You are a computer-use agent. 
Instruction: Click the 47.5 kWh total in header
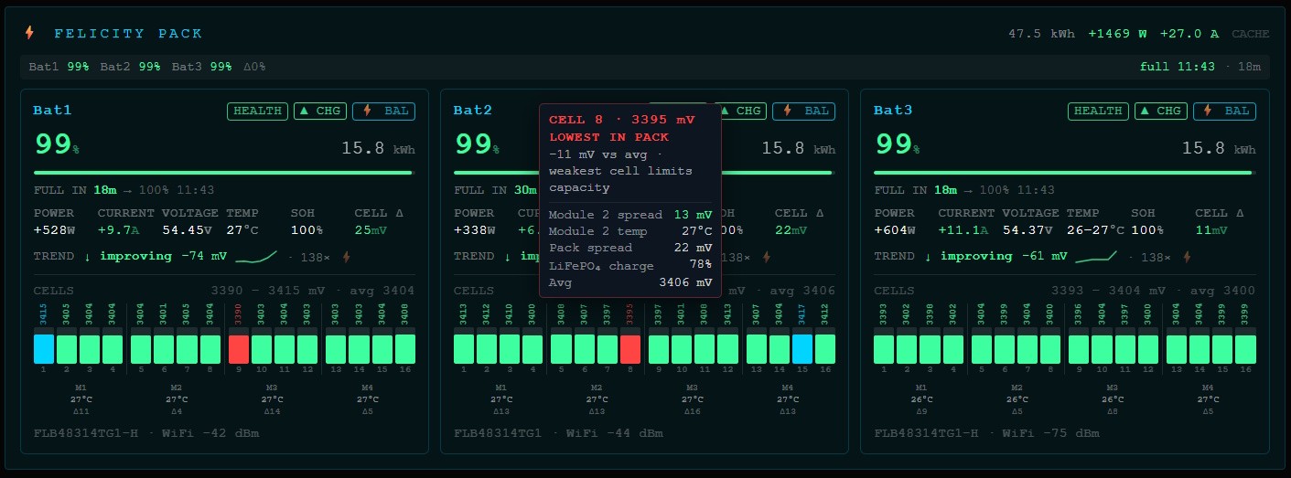(1041, 34)
